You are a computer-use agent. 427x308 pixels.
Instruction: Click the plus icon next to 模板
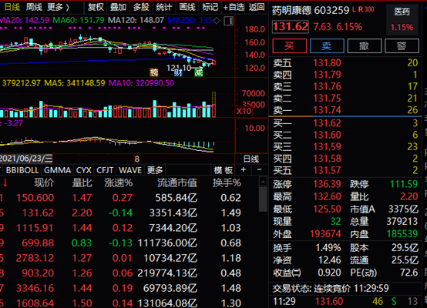pos(244,170)
